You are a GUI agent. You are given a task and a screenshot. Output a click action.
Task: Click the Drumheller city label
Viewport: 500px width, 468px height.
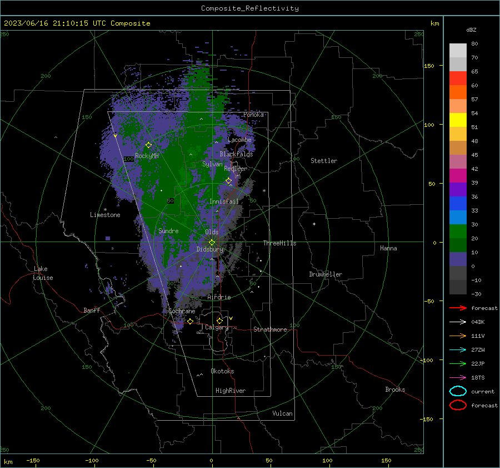click(x=326, y=274)
